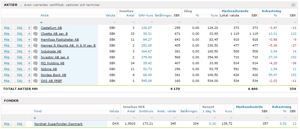The width and height of the screenshot is (300, 129).
Task: Sort stocks by Kurs column arrow
Action: [217, 22]
